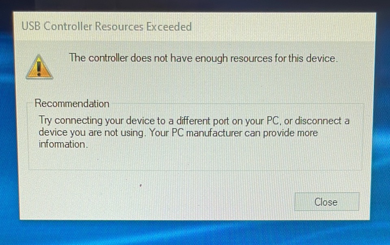Select the controller resources error message text
Screen dimensions: 390x245
click(203, 58)
